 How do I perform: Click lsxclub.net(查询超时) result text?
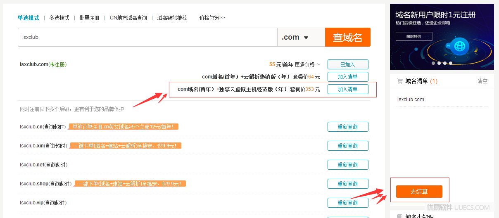click(x=43, y=165)
